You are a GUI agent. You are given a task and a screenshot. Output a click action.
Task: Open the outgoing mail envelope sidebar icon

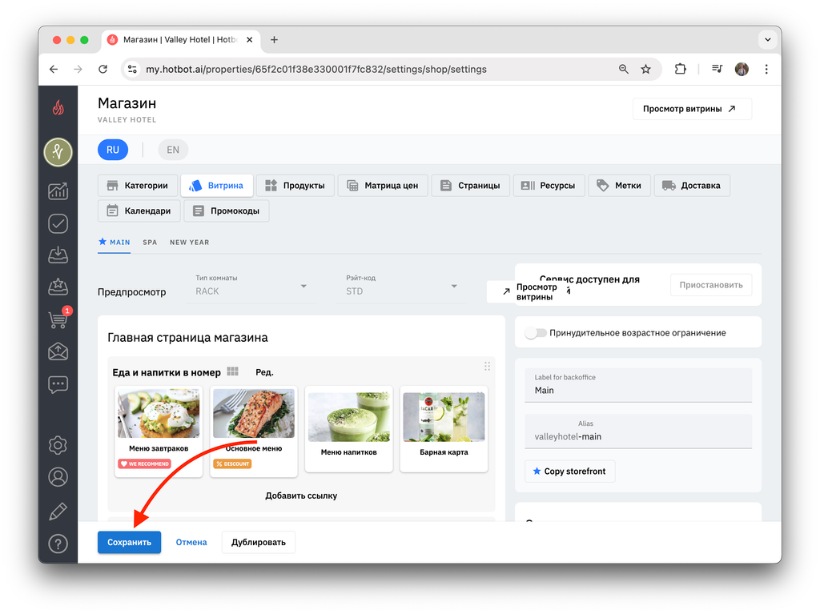(x=58, y=351)
